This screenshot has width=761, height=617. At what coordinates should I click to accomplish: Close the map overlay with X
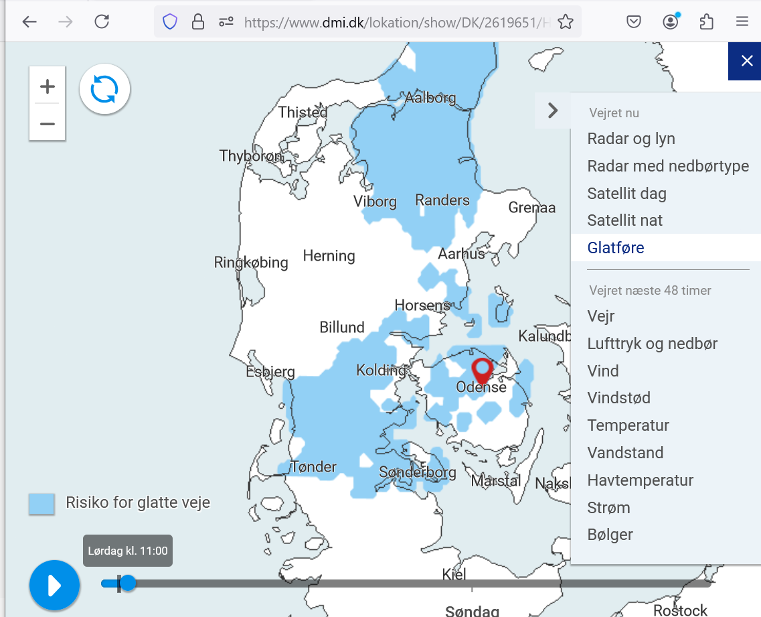click(x=746, y=61)
